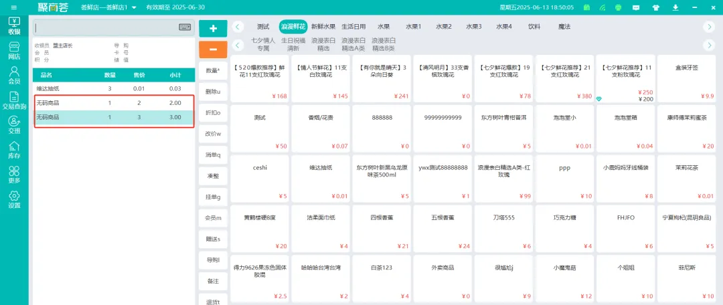723x305 pixels.
Task: Go to 会员 member section icon
Action: point(14,75)
